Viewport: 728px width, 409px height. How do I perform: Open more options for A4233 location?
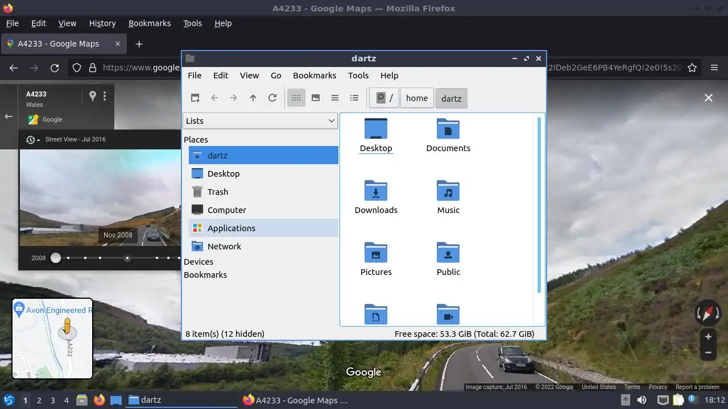tap(105, 97)
